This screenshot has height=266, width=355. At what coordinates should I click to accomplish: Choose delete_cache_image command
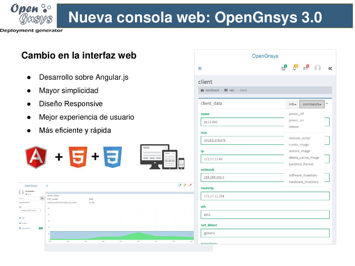304,158
